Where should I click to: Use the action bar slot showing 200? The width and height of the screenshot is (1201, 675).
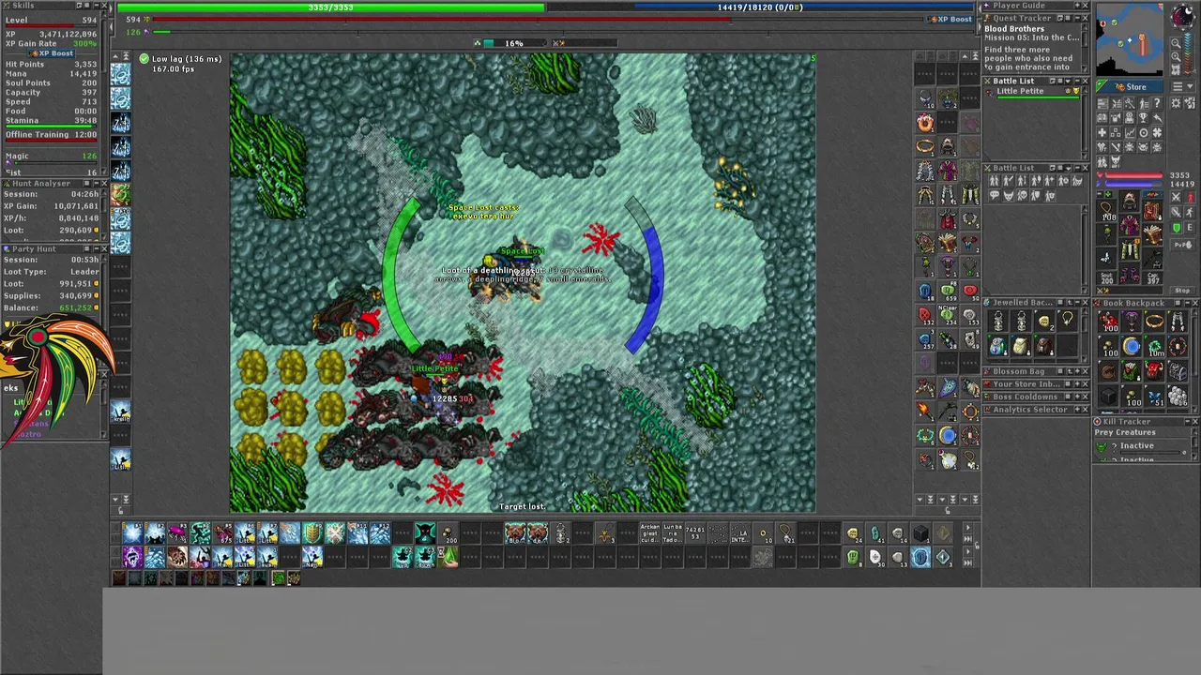(448, 533)
